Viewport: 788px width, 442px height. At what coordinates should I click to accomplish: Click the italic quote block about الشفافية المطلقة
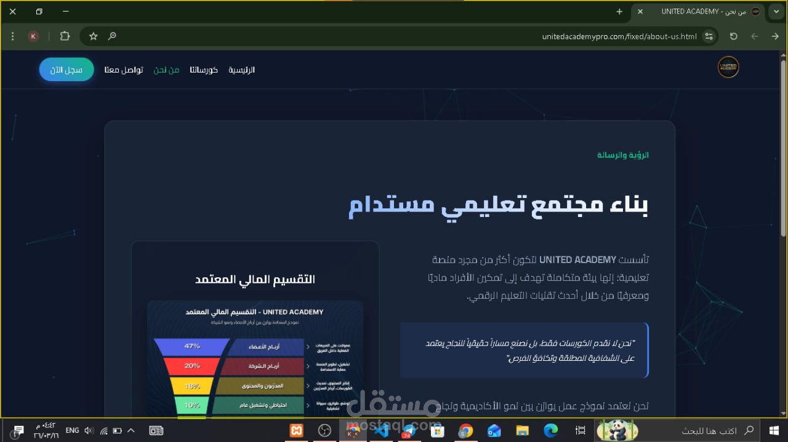tap(525, 350)
